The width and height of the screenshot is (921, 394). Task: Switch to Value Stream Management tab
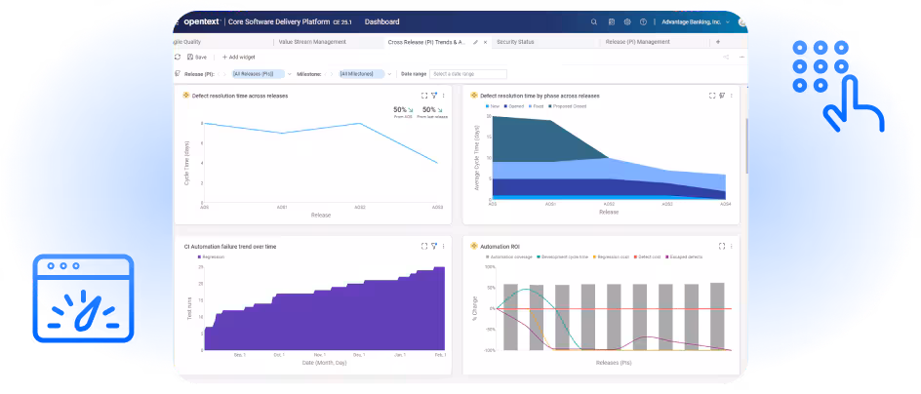312,42
